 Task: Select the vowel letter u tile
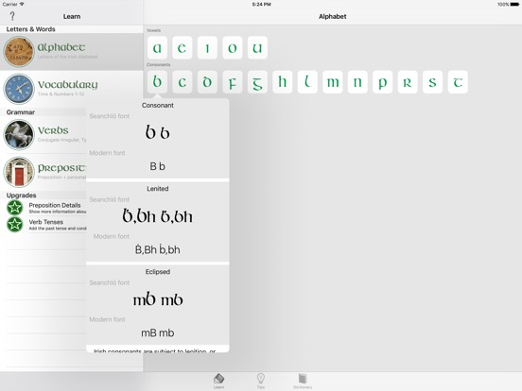(x=257, y=48)
